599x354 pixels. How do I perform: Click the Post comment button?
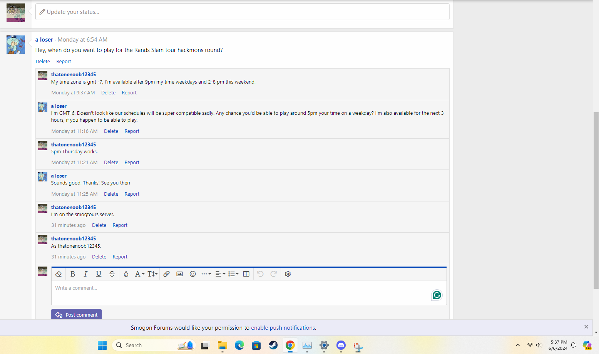[x=76, y=315]
